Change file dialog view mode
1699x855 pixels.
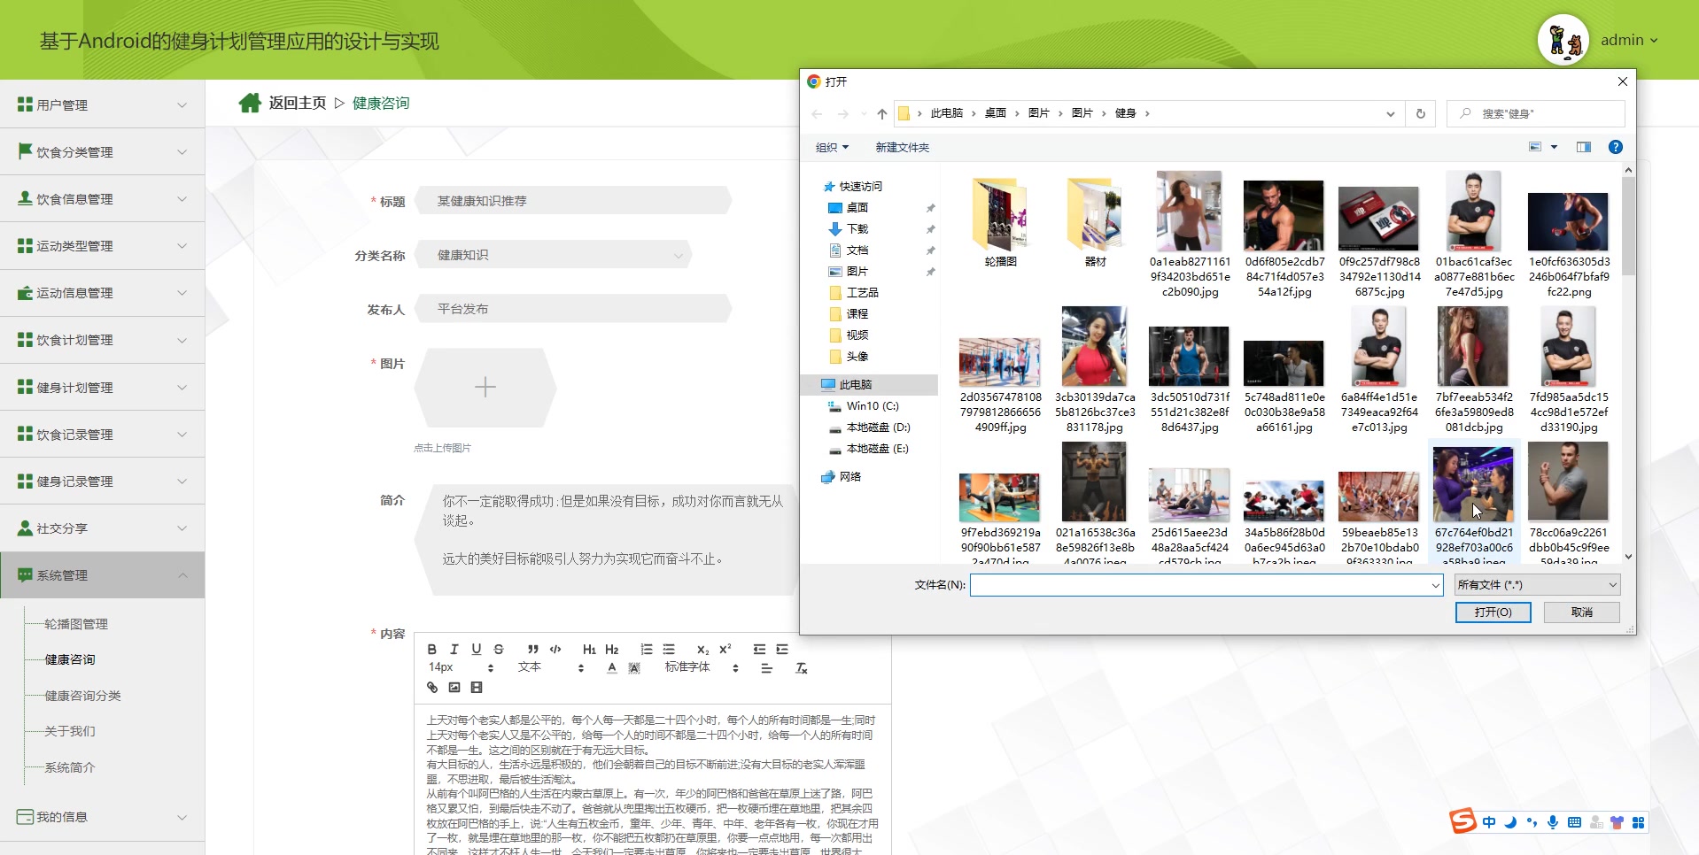(x=1536, y=147)
